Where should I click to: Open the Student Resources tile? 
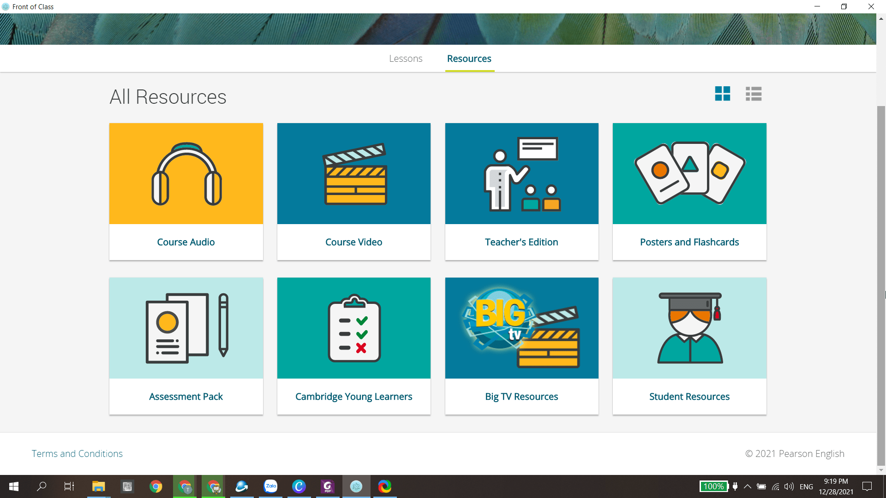click(x=689, y=346)
